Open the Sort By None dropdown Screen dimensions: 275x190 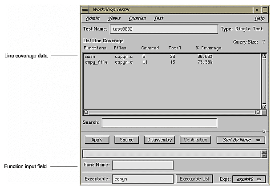point(241,140)
